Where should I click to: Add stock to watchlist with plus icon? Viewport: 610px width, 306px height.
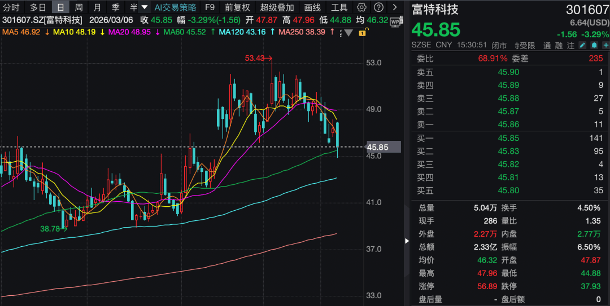(605, 45)
